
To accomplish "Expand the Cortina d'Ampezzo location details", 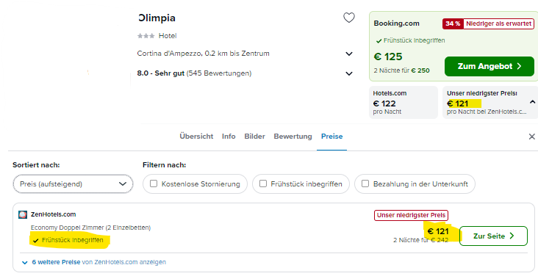I will pos(349,54).
